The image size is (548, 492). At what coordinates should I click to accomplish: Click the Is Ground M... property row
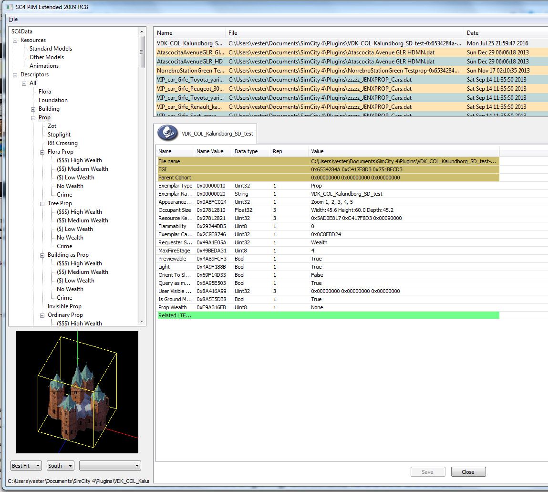(328, 299)
